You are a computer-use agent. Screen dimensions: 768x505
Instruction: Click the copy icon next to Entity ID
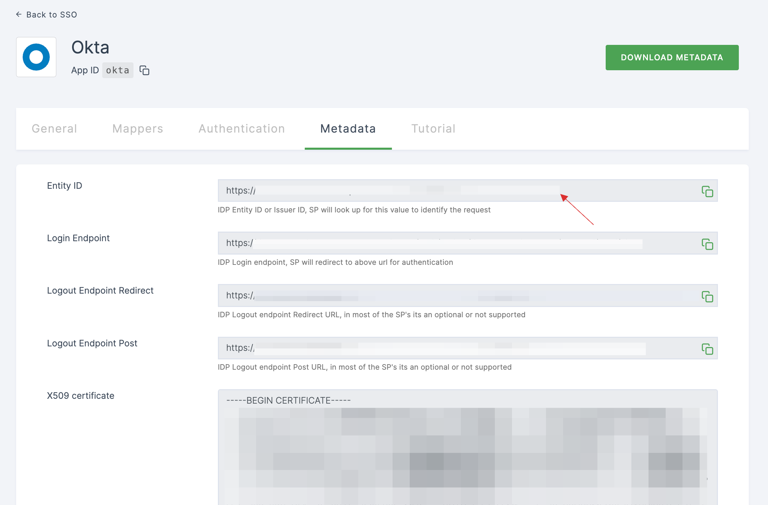(x=707, y=191)
